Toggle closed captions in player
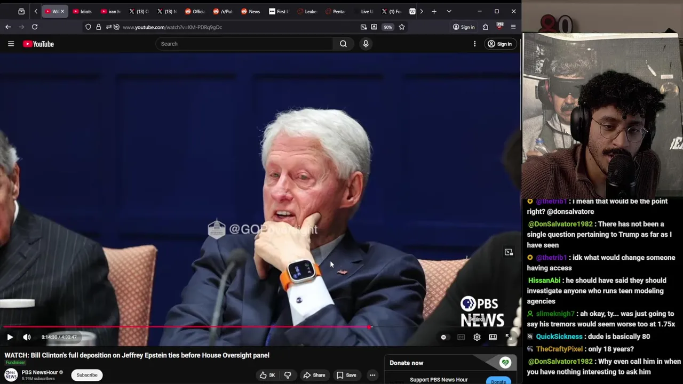The image size is (683, 384). click(x=461, y=337)
